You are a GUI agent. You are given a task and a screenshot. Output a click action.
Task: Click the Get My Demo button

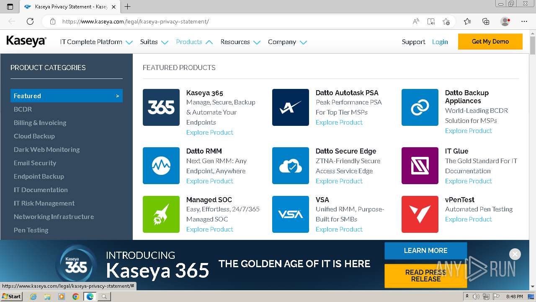[490, 42]
